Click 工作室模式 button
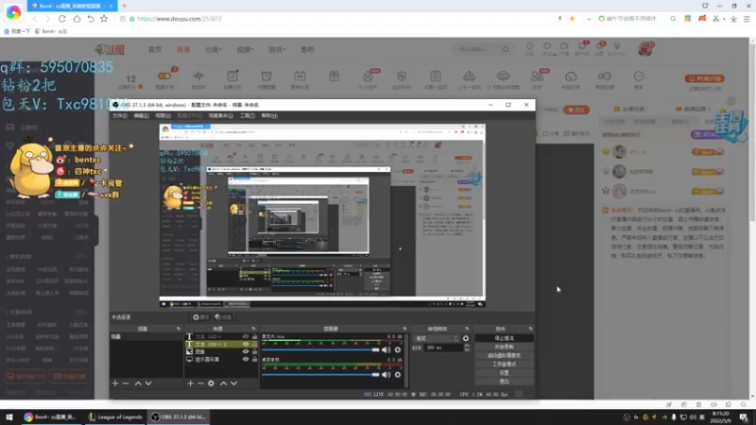 [505, 365]
